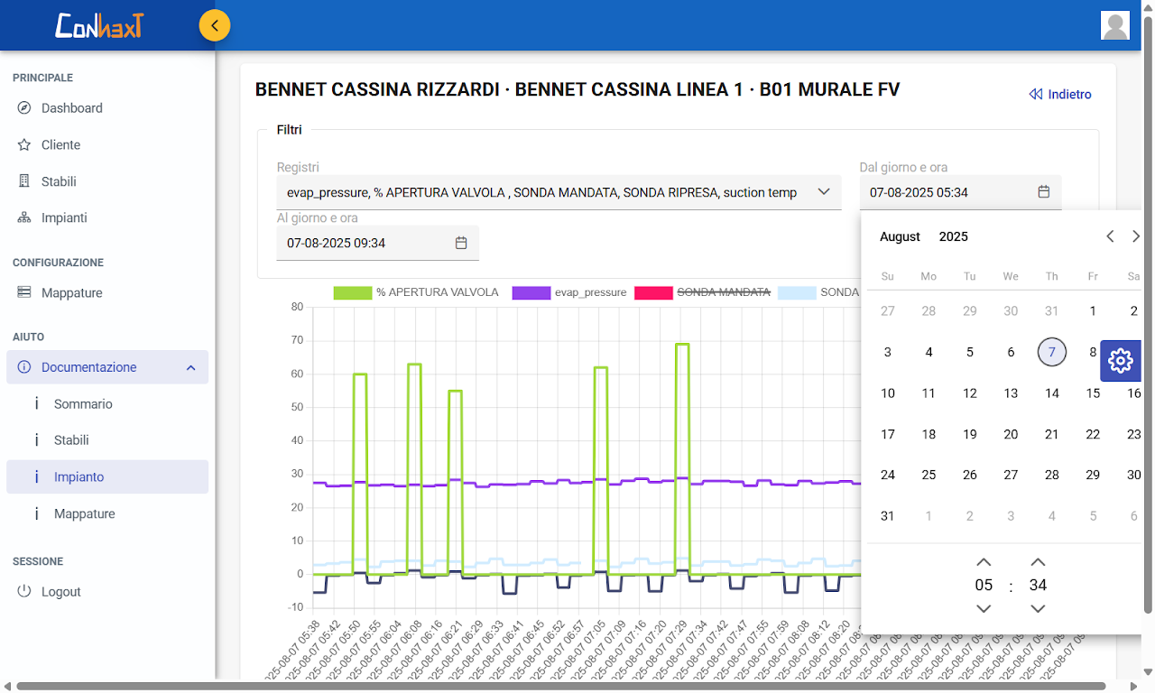The image size is (1155, 693).
Task: Click the light blue SONDA legend color swatch
Action: [x=796, y=292]
